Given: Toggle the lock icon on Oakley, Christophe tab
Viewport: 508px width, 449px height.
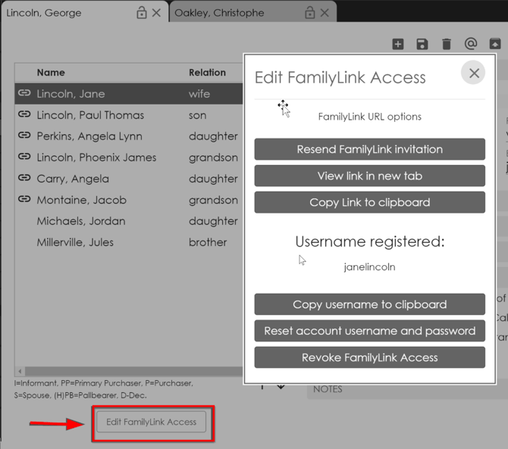Looking at the screenshot, I should (309, 13).
